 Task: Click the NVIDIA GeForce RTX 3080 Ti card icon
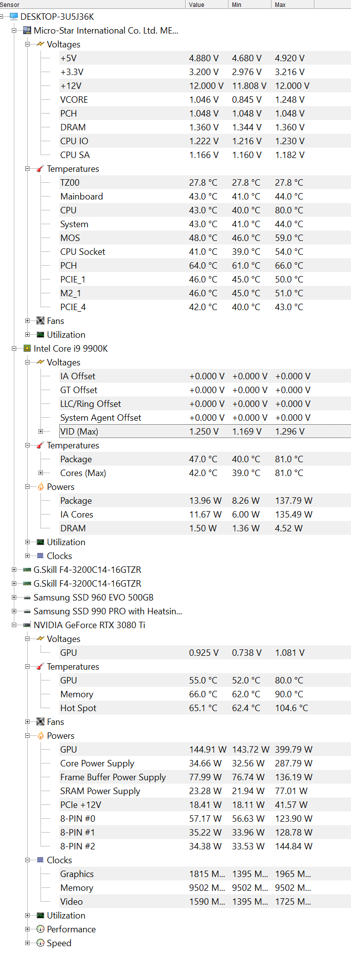tap(27, 625)
